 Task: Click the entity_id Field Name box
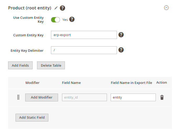coord(84,97)
